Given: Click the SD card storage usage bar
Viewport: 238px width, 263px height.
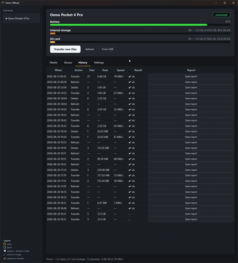Looking at the screenshot, I should coord(140,42).
